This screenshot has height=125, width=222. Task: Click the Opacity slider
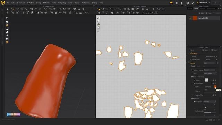click(x=210, y=92)
